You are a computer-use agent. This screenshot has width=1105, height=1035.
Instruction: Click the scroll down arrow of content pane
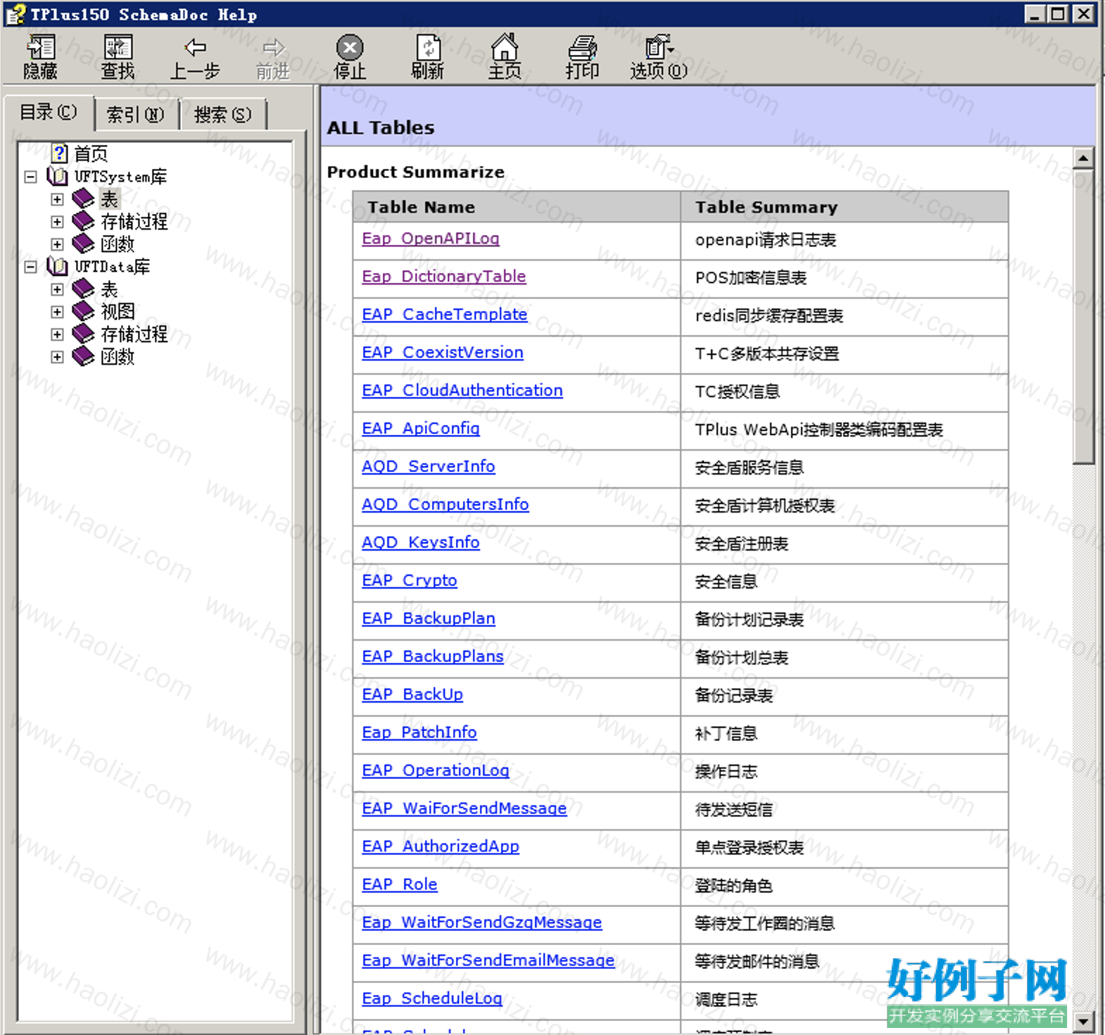(1083, 1020)
